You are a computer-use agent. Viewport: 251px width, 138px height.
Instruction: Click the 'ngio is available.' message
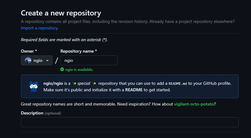79,70
